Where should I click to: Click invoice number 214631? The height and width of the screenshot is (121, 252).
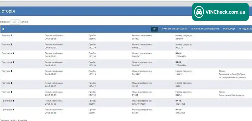click(x=179, y=74)
